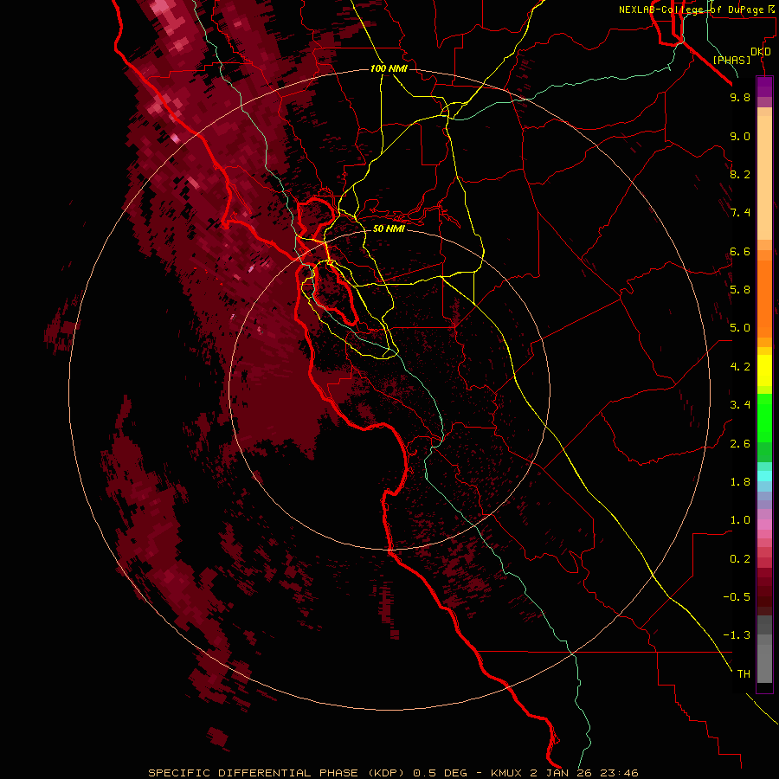Click the 3.4 scale value
779x779 pixels.
[x=740, y=405]
